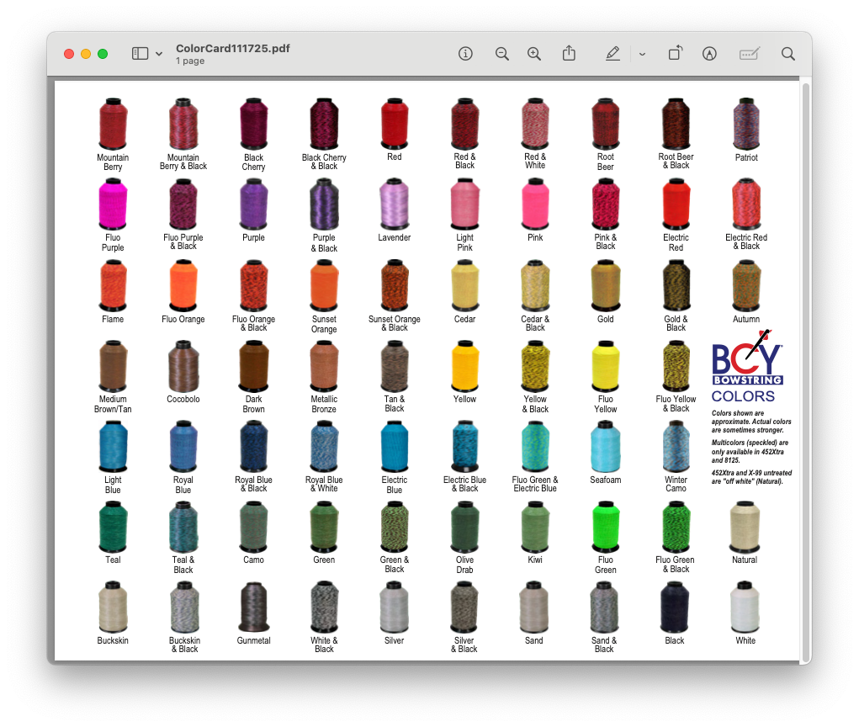Click the BCY Bowstring logo
The width and height of the screenshot is (859, 727).
point(747,358)
